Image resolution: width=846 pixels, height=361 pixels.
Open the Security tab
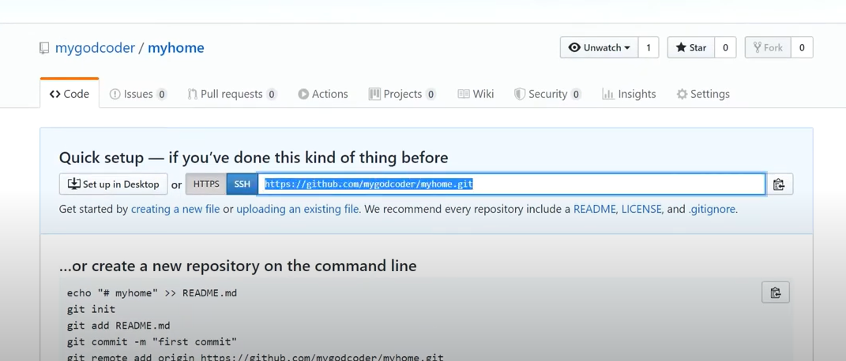[x=547, y=94]
